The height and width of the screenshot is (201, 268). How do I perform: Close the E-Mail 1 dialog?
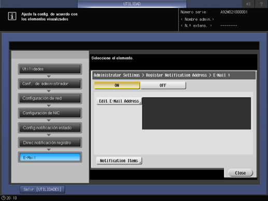(x=241, y=173)
